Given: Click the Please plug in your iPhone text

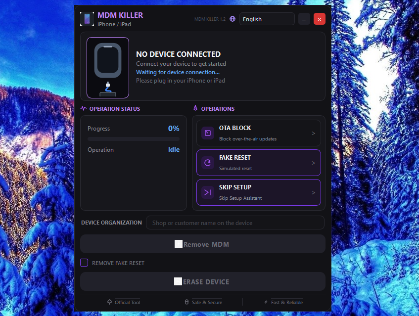Looking at the screenshot, I should 181,81.
